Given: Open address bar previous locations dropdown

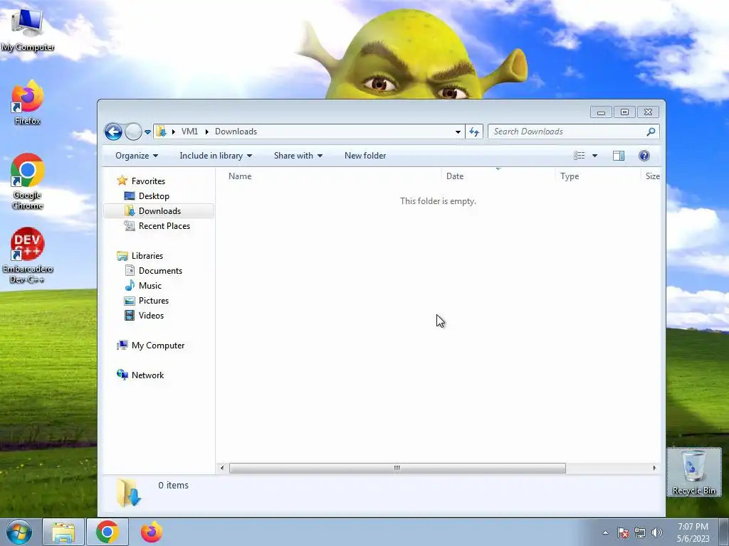Looking at the screenshot, I should (x=458, y=132).
